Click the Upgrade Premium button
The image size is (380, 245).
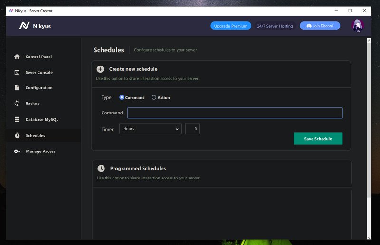231,26
